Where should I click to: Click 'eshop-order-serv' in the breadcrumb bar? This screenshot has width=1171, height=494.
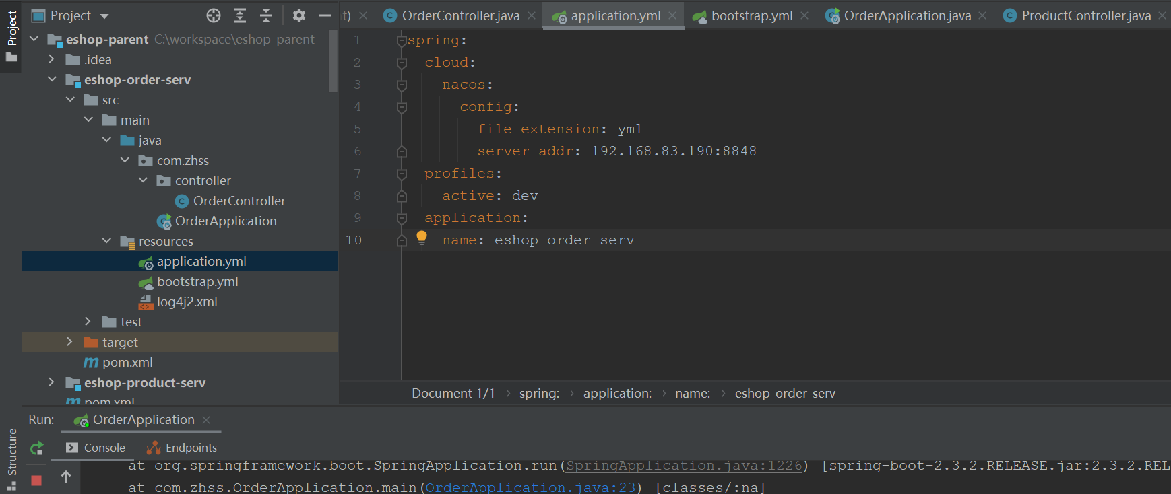785,394
